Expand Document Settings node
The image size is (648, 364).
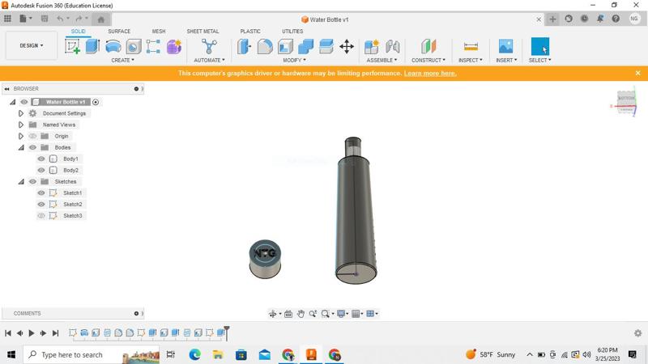pos(21,113)
